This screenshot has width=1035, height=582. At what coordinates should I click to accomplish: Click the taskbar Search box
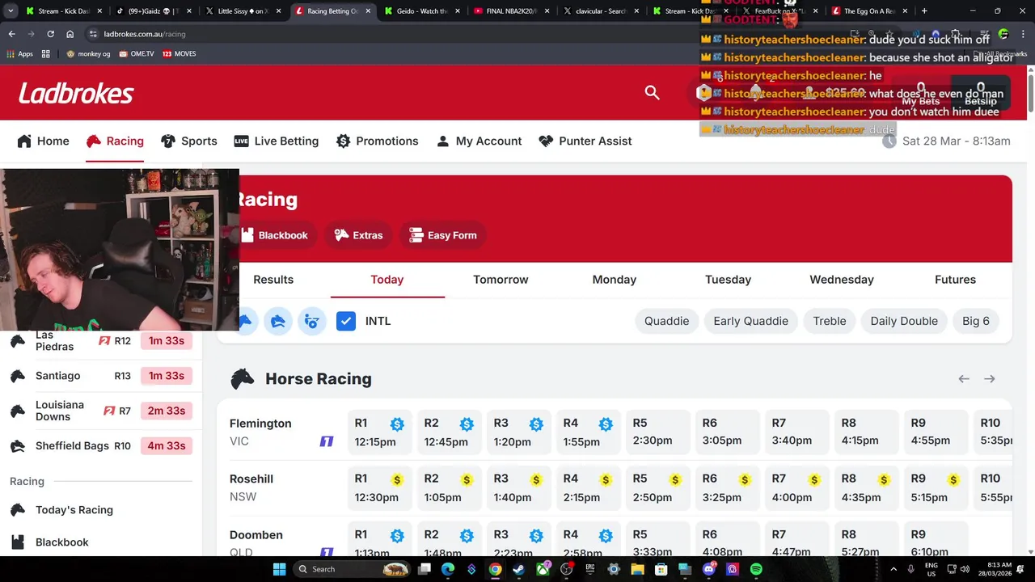[x=353, y=569]
